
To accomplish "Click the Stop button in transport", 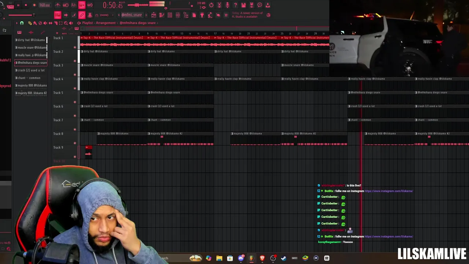I will coord(26,5).
